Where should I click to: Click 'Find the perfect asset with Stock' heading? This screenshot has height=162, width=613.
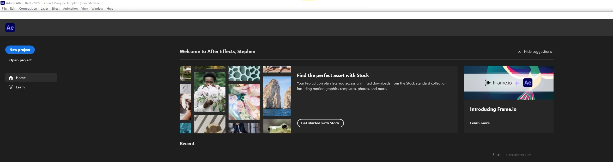point(333,75)
